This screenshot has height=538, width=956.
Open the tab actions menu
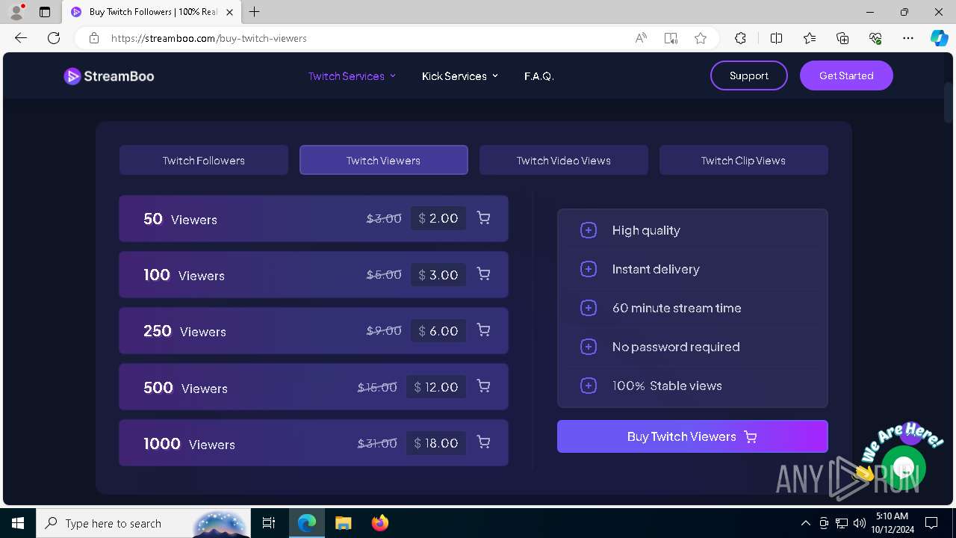pos(45,12)
